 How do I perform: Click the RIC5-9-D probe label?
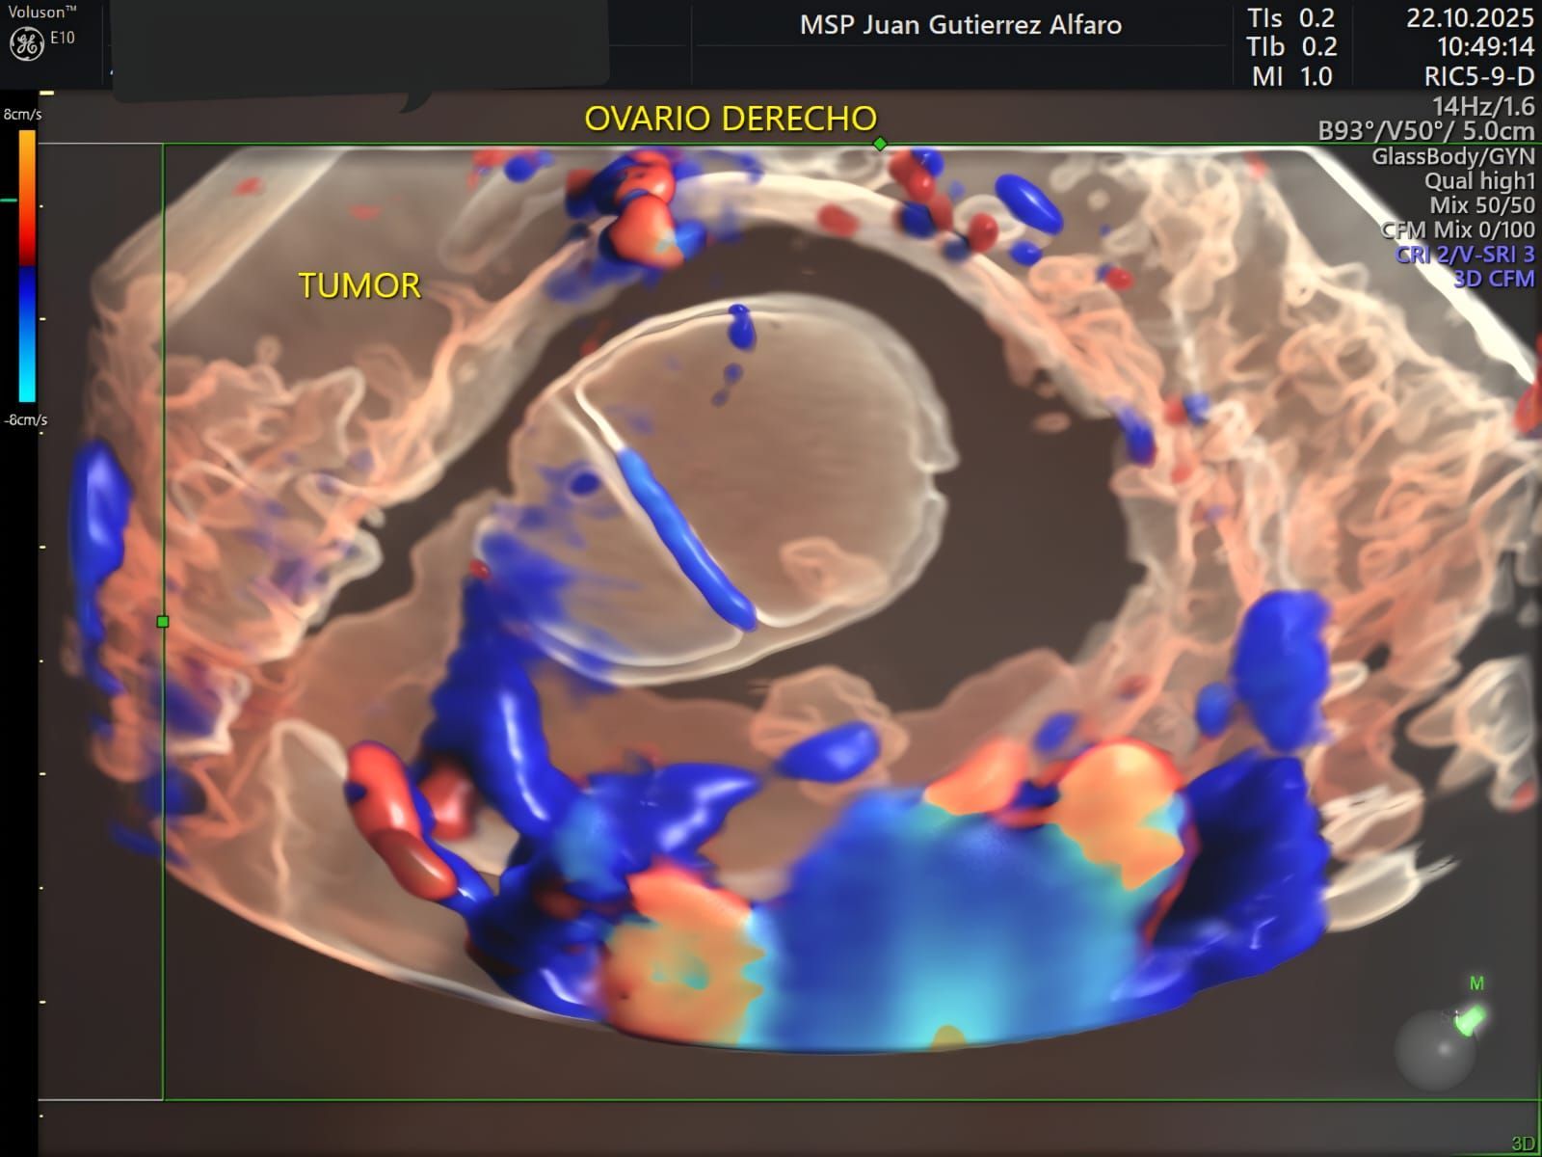pyautogui.click(x=1479, y=77)
